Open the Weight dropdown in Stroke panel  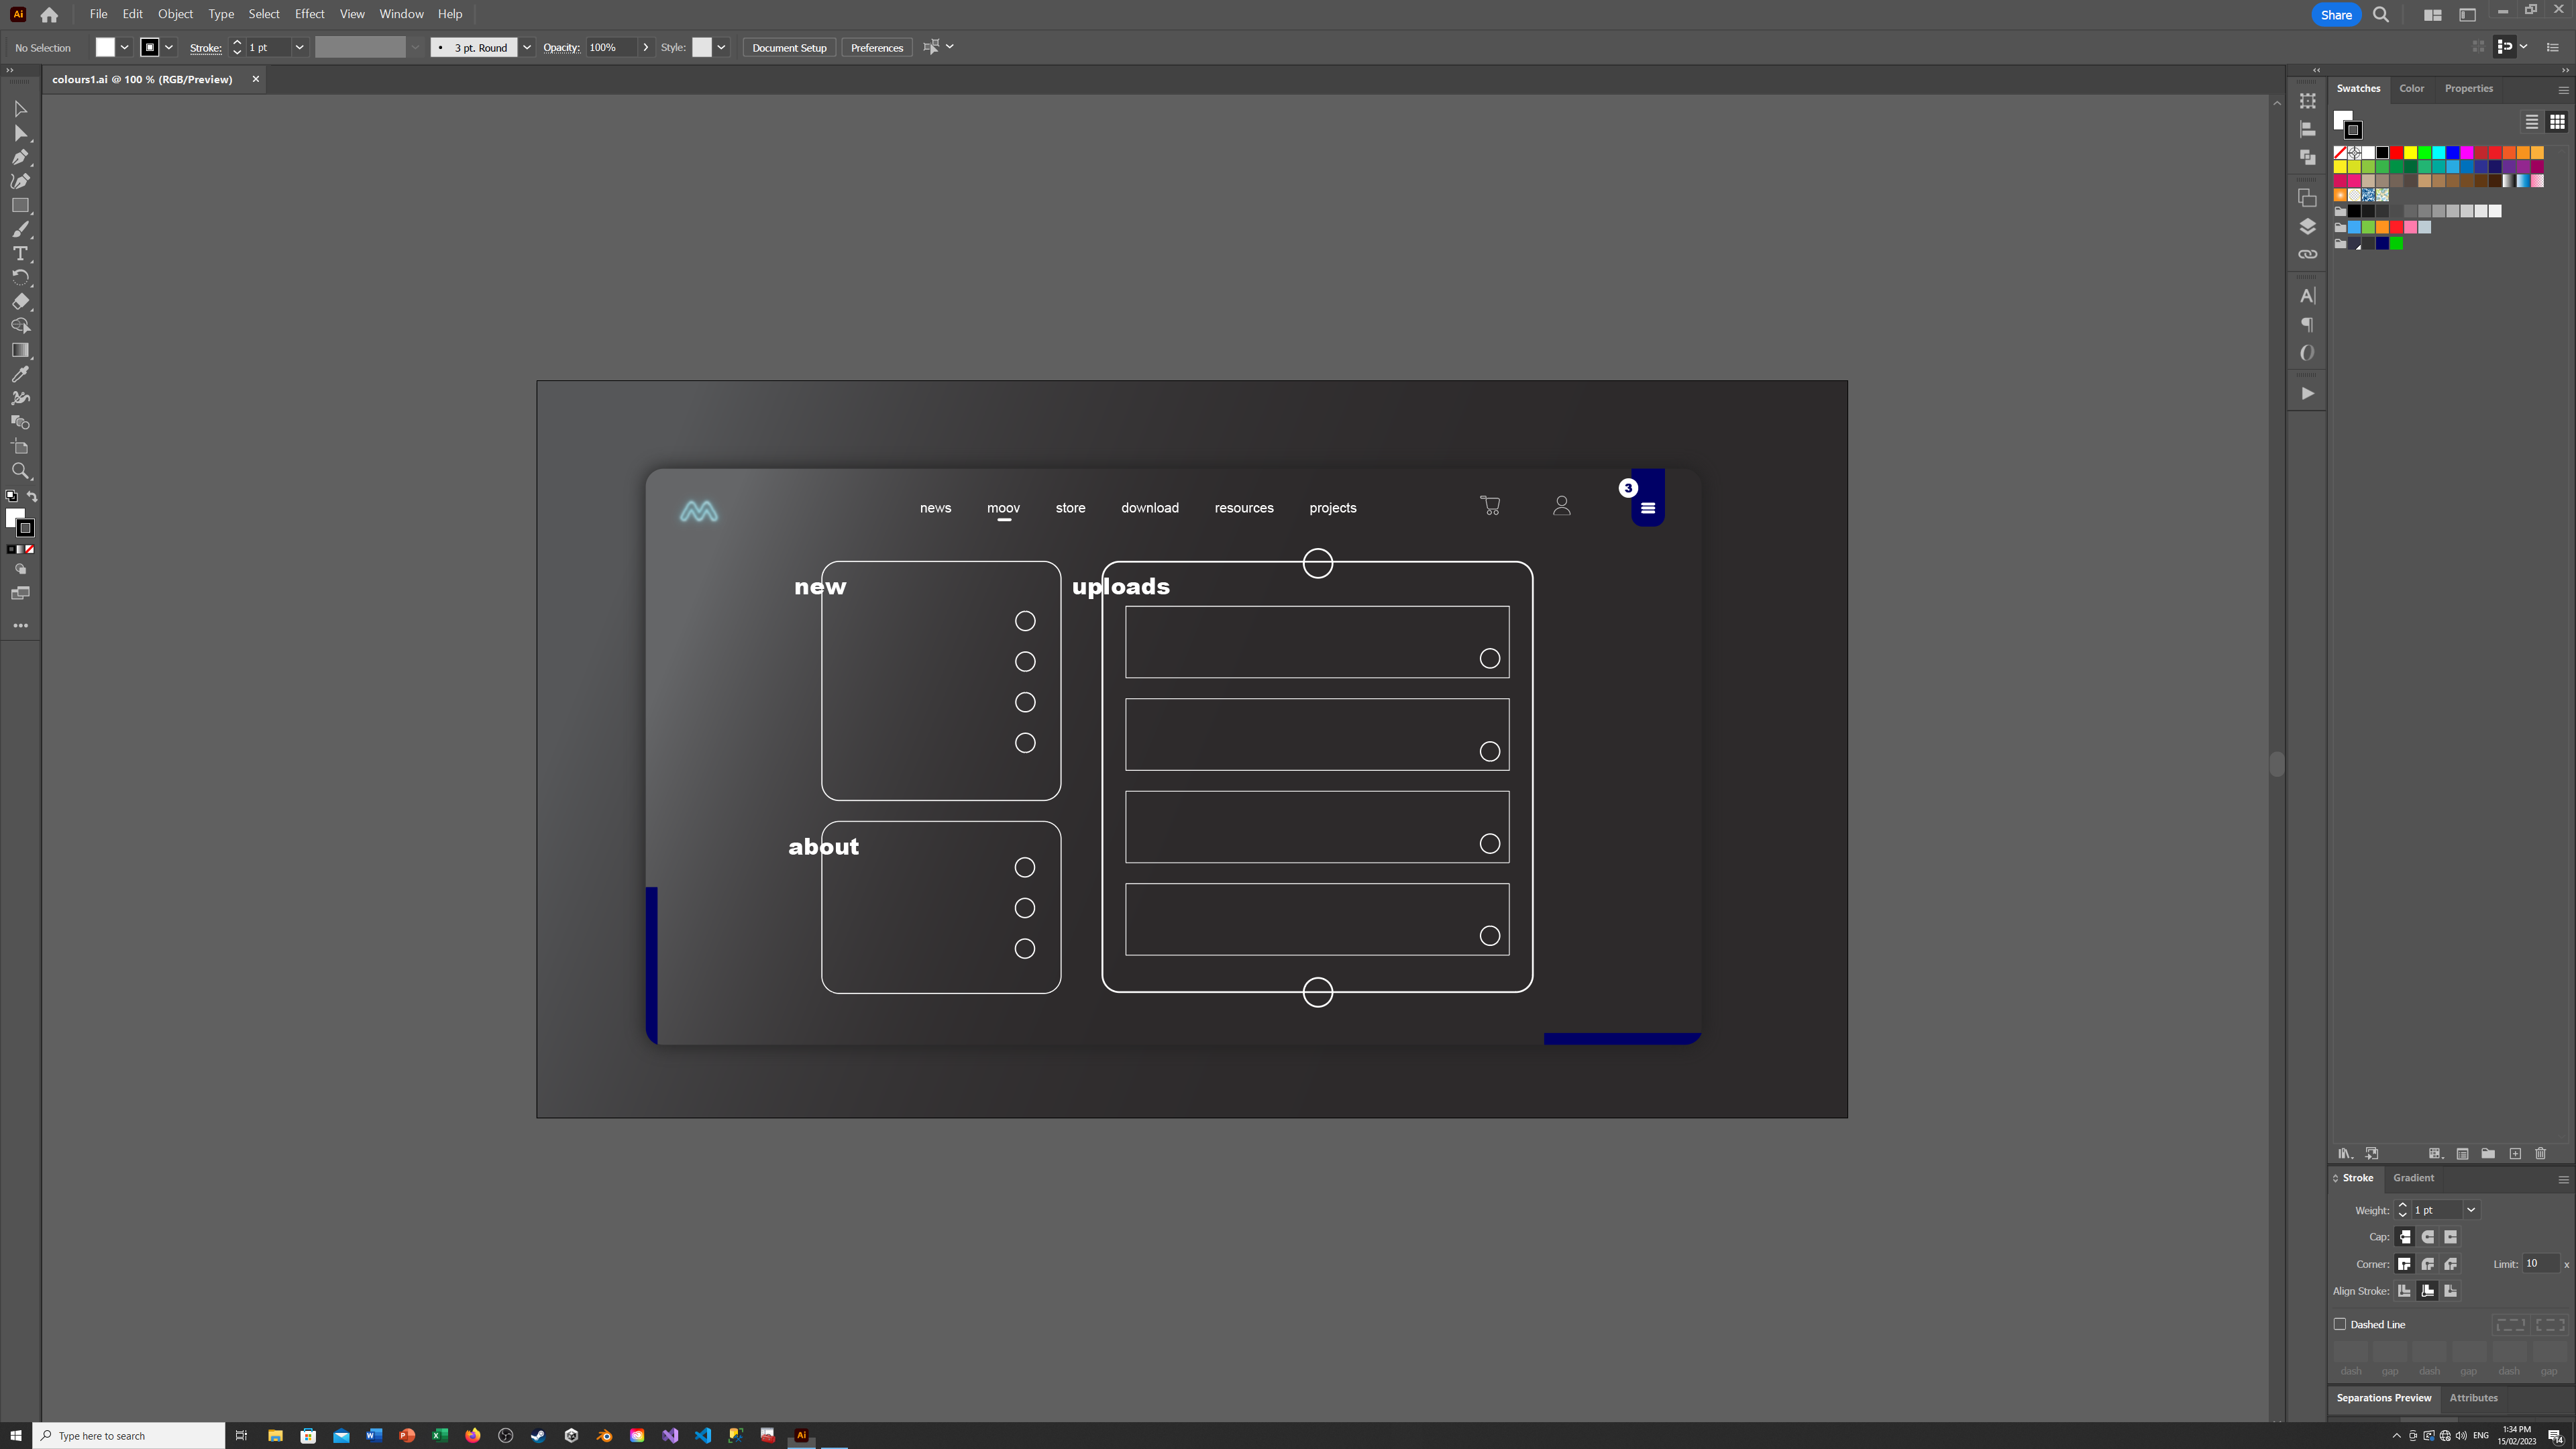(x=2471, y=1210)
